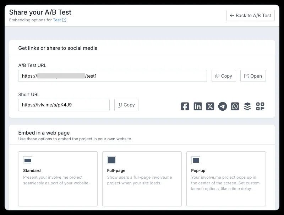Viewport: 284px width, 215px height.
Task: Share via Telegram icon
Action: tap(223, 106)
